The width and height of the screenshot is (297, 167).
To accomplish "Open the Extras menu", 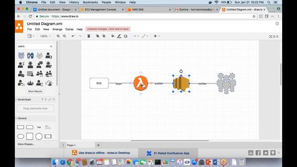I will (69, 29).
